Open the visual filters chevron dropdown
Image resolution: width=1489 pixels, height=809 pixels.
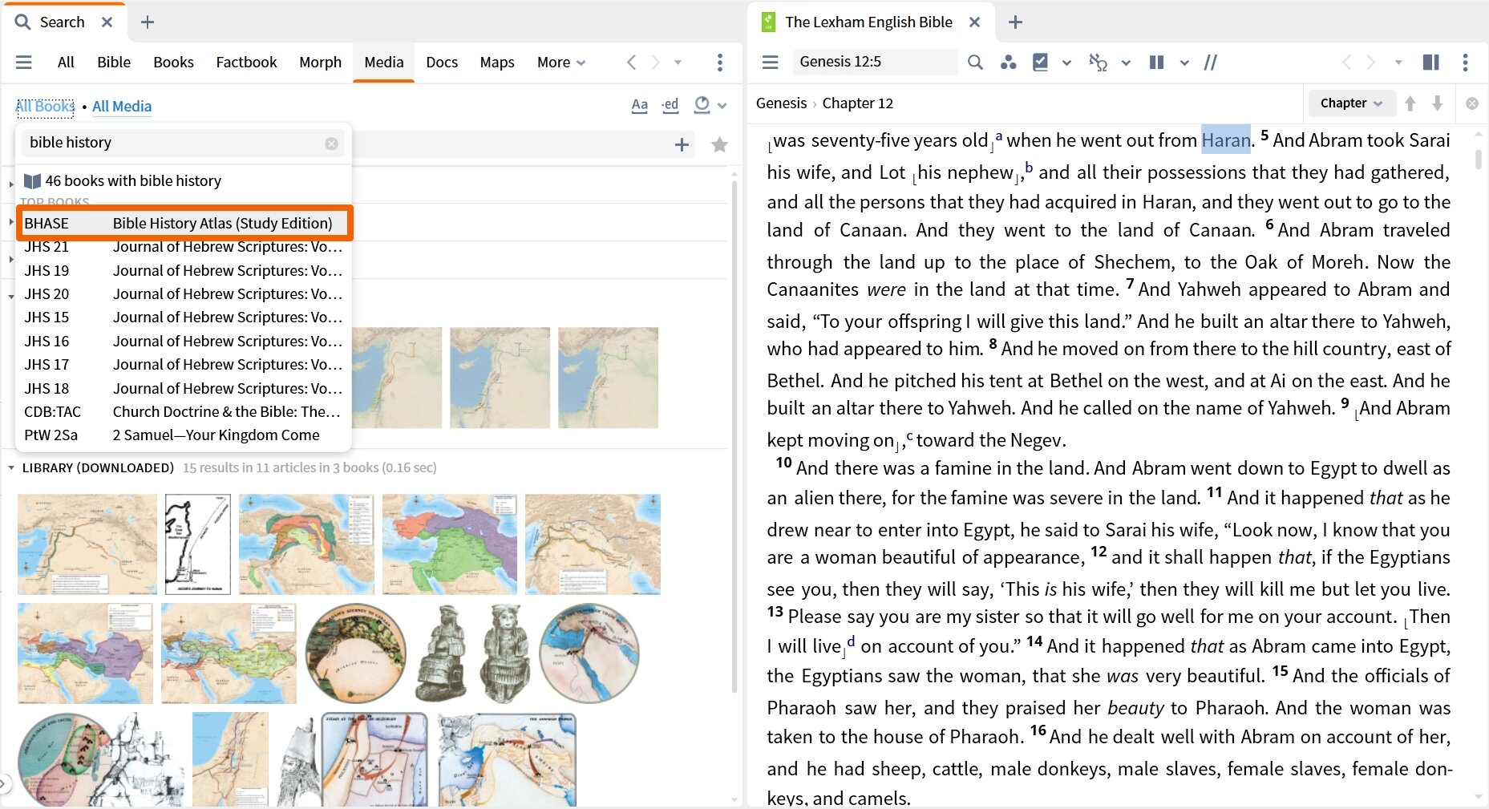pos(1066,62)
